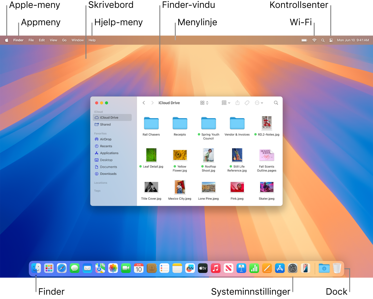The height and width of the screenshot is (299, 373).
Task: Open Spotlight search in menu bar
Action: coord(323,40)
